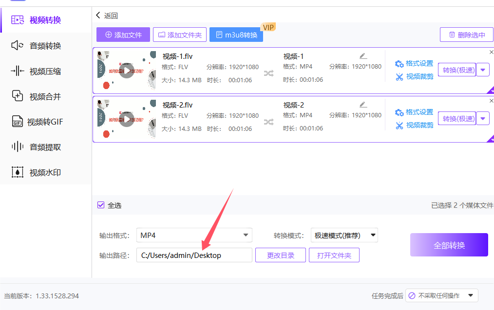Go back with the 返回 arrow

click(x=98, y=15)
